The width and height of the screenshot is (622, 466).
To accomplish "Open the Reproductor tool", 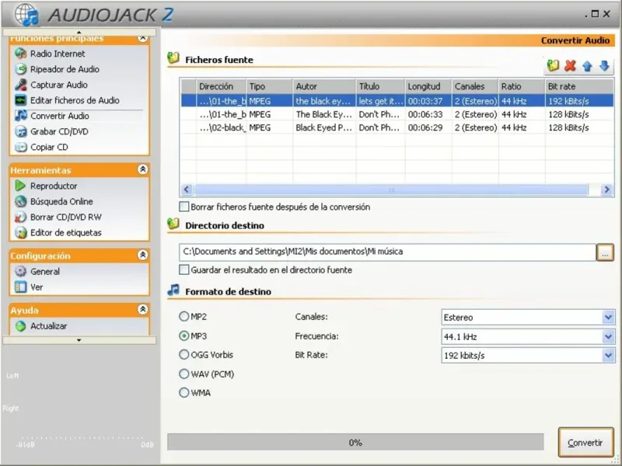I will (54, 186).
